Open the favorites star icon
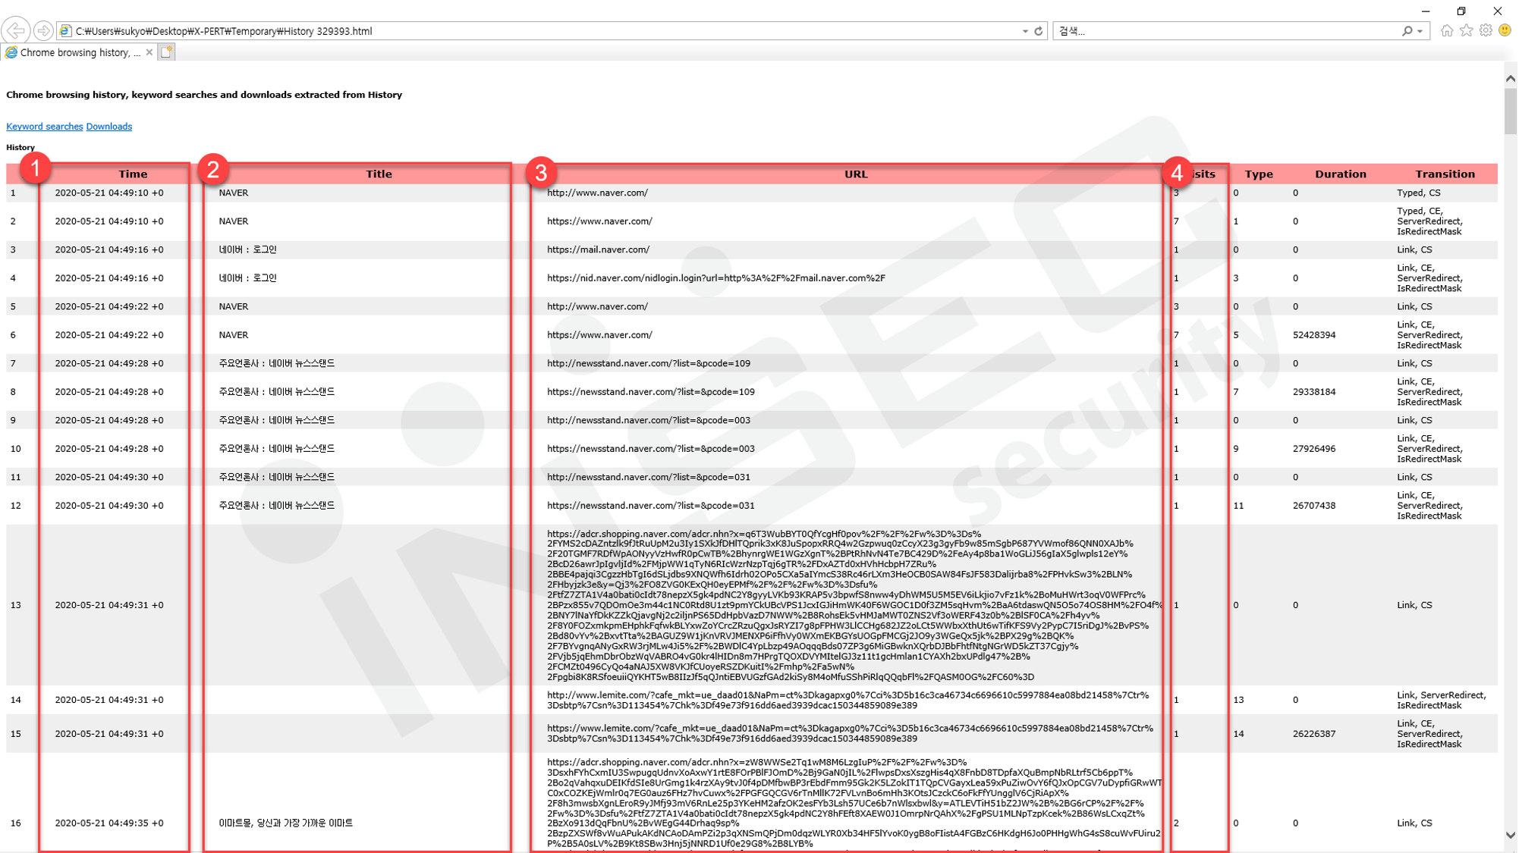The image size is (1519, 853). click(1466, 30)
